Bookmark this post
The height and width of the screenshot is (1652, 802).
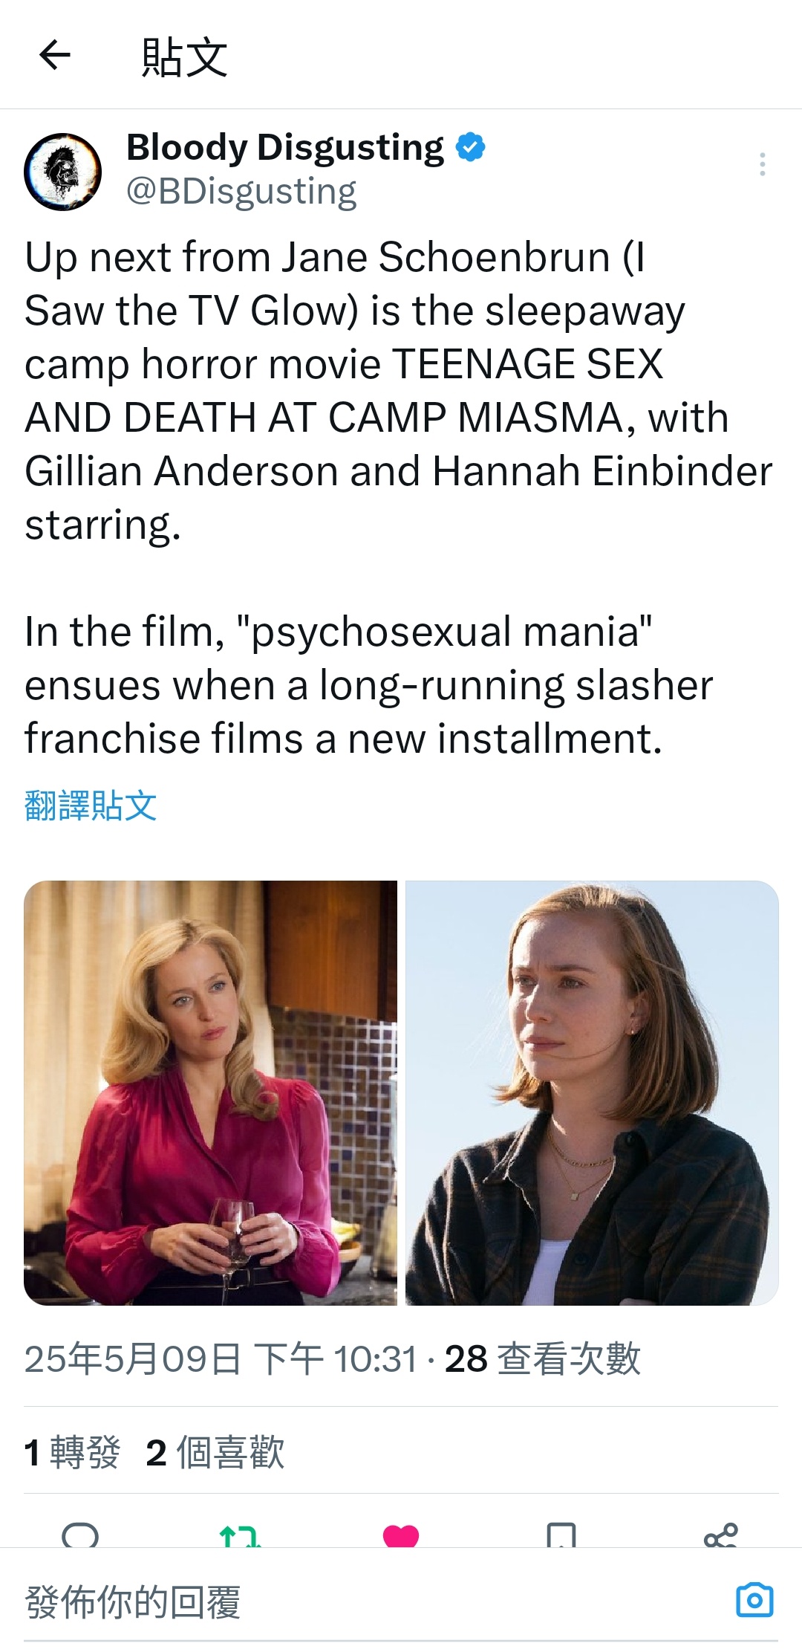point(561,1535)
